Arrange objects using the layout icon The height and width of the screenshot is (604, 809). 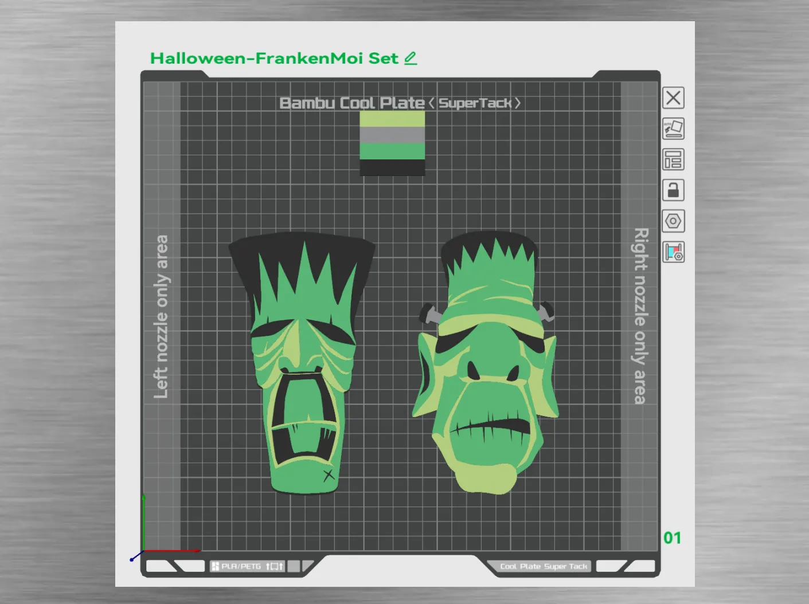coord(673,159)
